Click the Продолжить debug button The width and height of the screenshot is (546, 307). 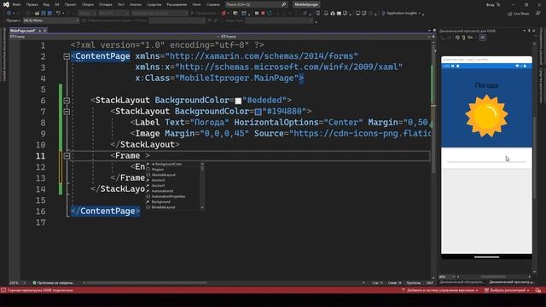[x=204, y=14]
